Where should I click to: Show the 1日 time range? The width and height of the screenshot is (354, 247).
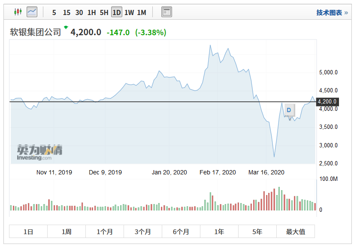coord(28,232)
